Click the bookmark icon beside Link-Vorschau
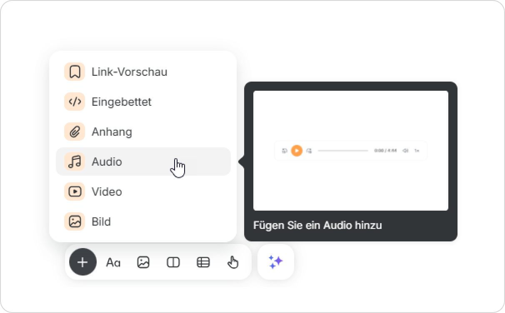 tap(75, 72)
